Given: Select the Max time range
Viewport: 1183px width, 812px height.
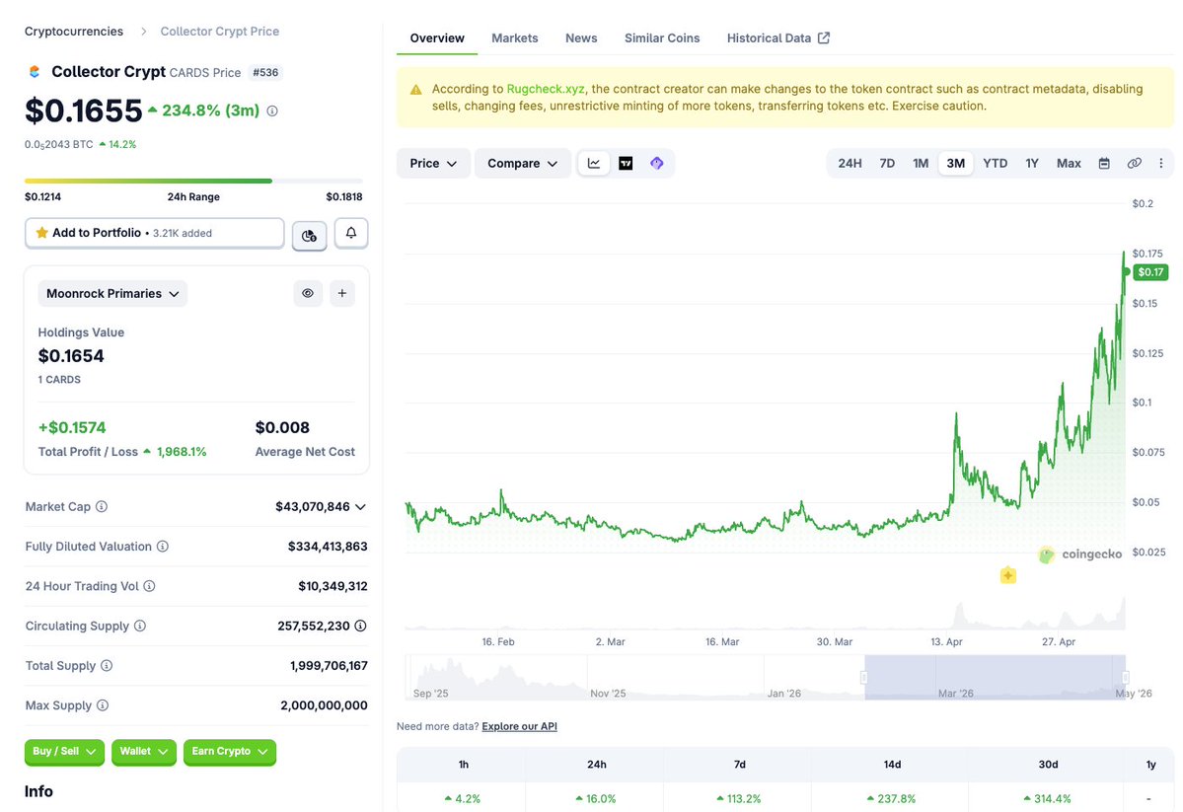Looking at the screenshot, I should click(x=1069, y=163).
